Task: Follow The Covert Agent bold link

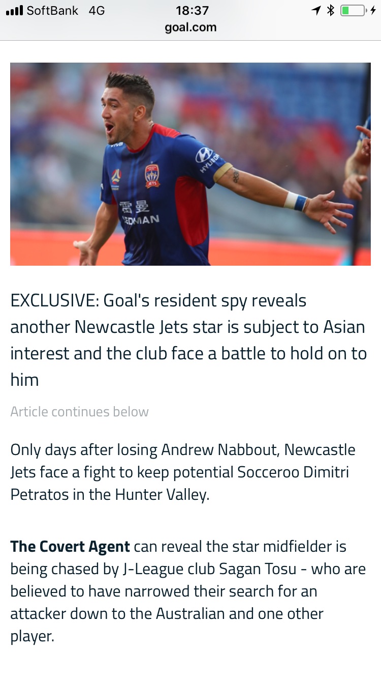Action: pos(70,547)
